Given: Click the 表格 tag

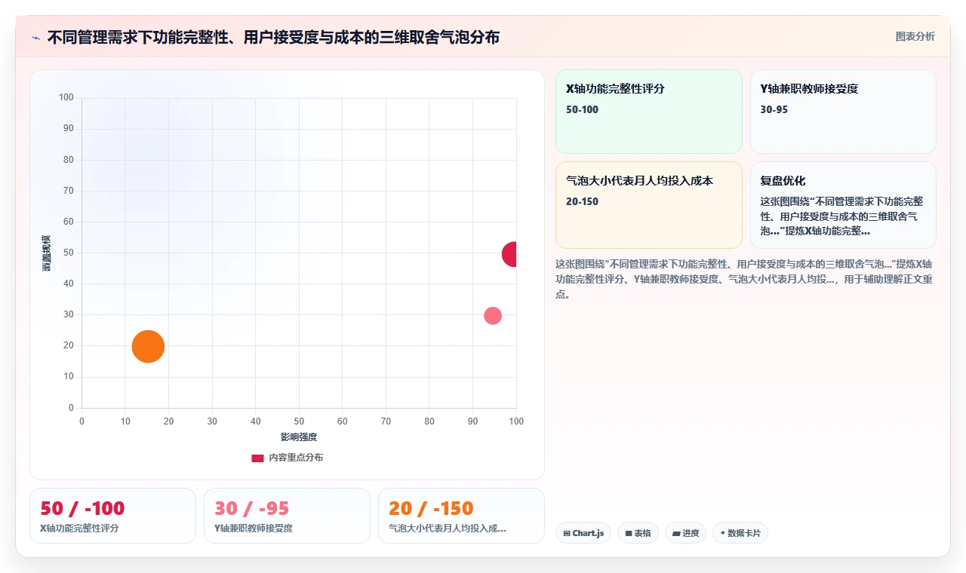Looking at the screenshot, I should coord(638,533).
